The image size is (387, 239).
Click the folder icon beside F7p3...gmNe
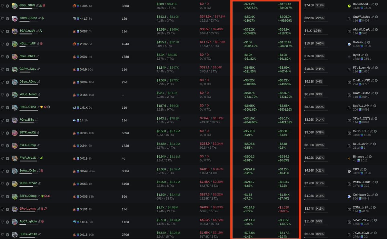[x=349, y=70]
